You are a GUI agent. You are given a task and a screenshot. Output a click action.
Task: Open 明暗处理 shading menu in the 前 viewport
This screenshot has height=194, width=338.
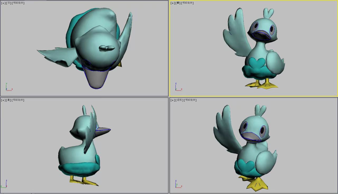click(187, 3)
